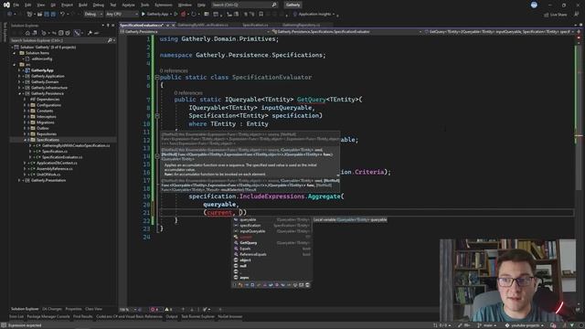This screenshot has height=329, width=585.
Task: Open the Error List tab
Action: click(x=16, y=317)
